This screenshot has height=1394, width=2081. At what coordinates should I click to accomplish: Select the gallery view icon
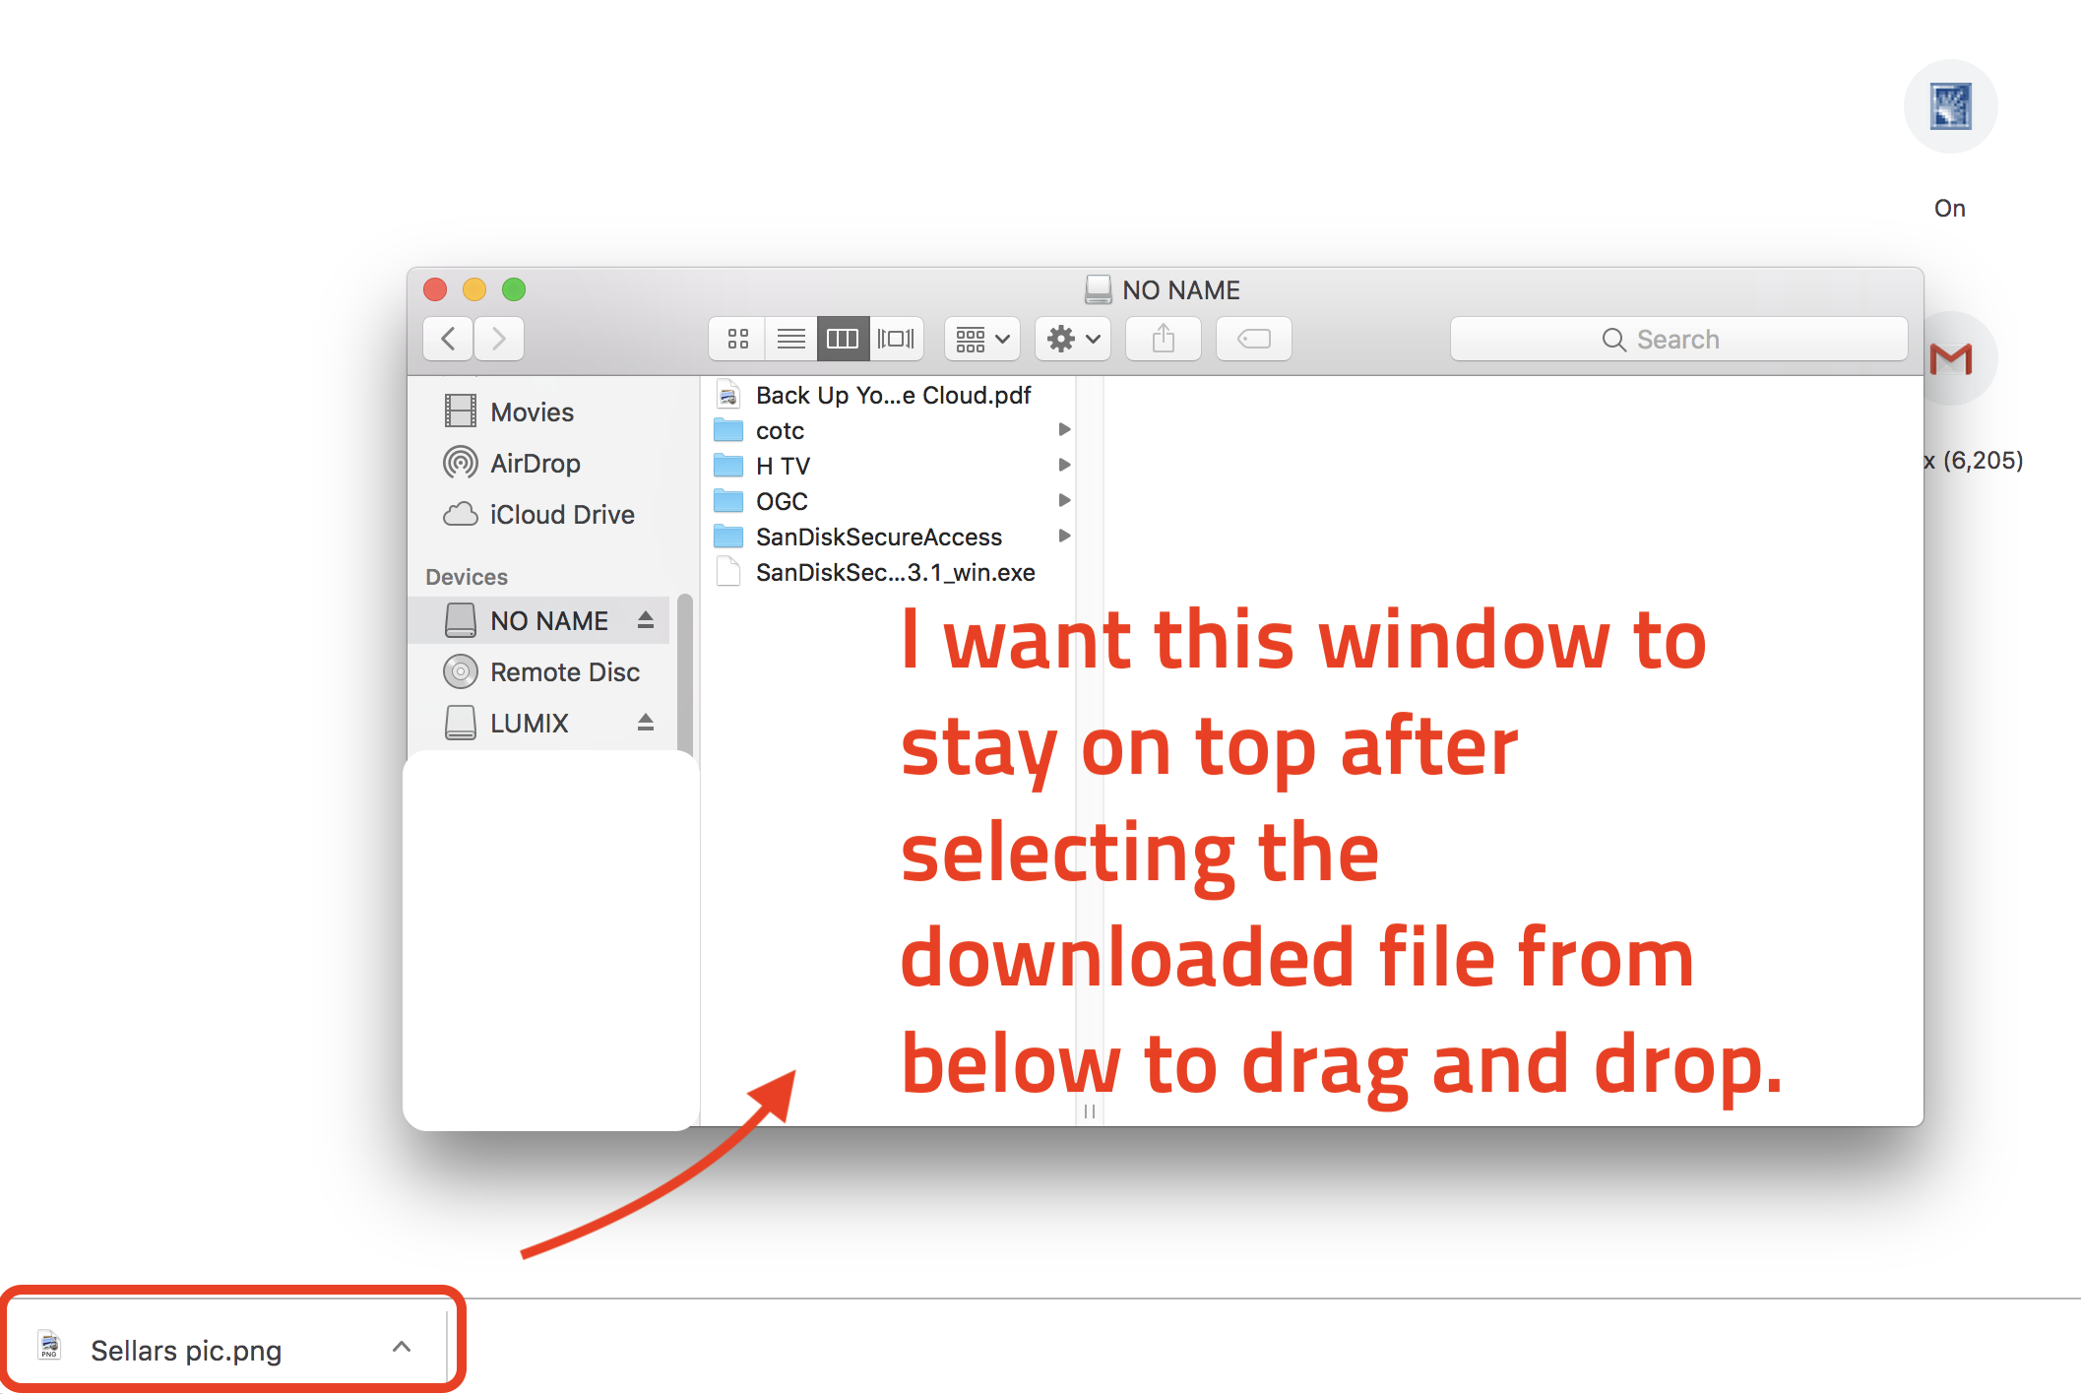tap(896, 340)
